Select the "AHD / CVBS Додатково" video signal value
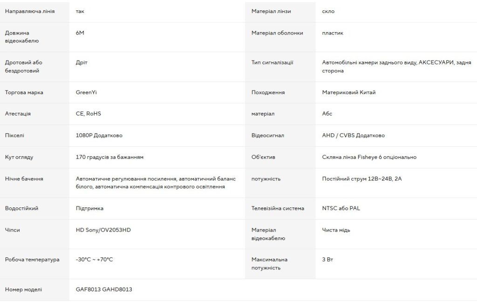This screenshot has width=477, height=303. (354, 135)
